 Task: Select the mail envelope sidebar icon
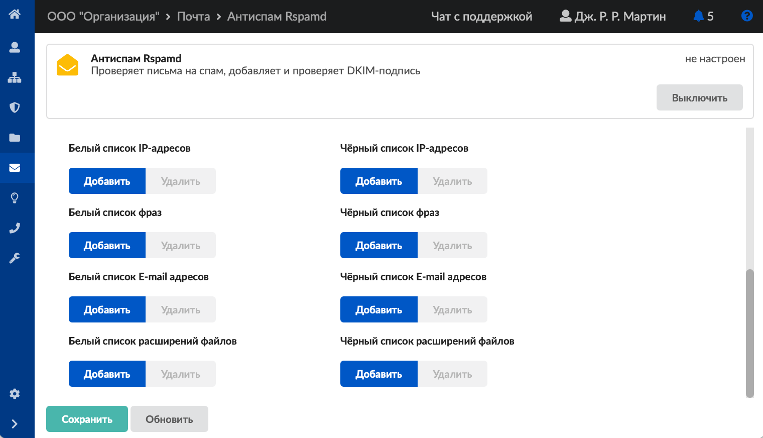(x=15, y=168)
